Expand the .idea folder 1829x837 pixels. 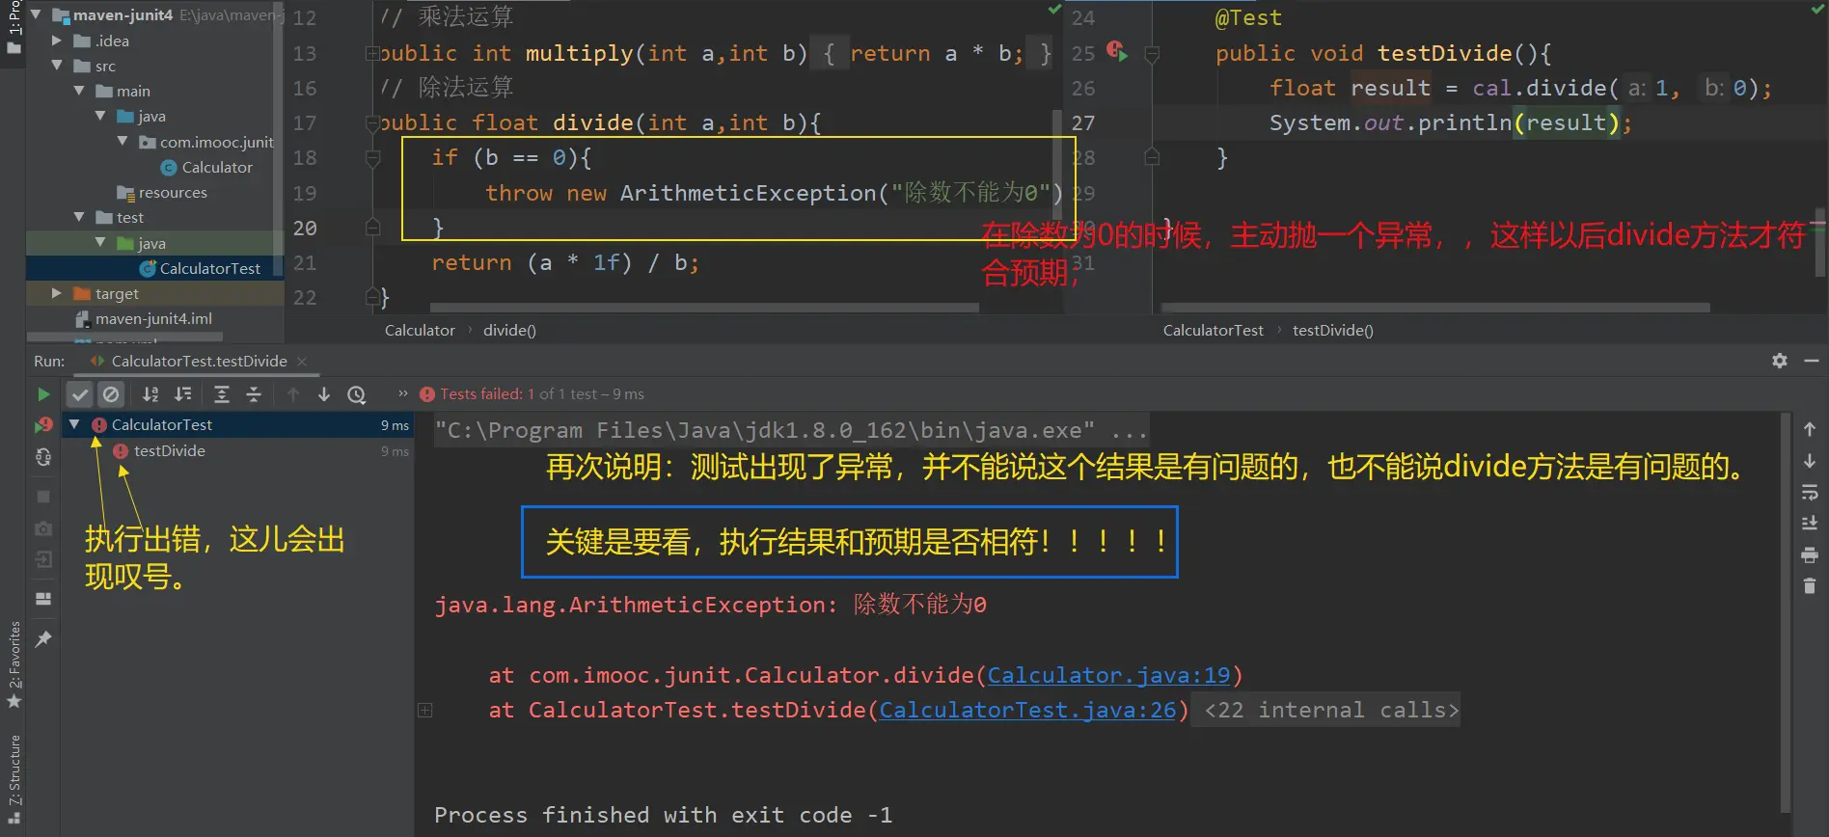click(x=57, y=40)
